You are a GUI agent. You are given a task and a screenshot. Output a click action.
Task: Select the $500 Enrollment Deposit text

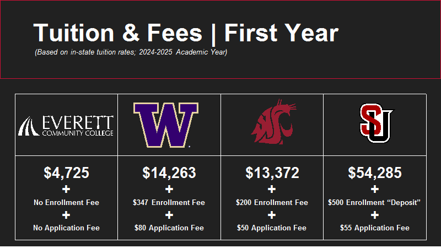coord(374,202)
